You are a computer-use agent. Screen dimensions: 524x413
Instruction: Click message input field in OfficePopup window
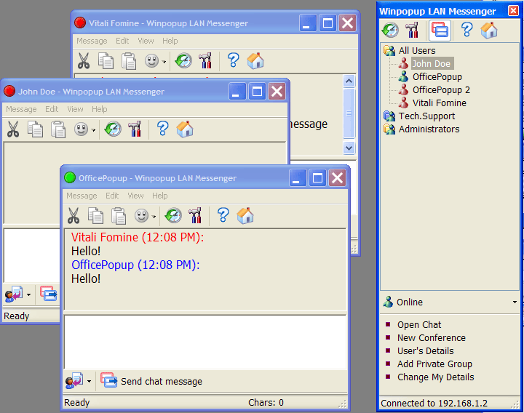click(205, 342)
